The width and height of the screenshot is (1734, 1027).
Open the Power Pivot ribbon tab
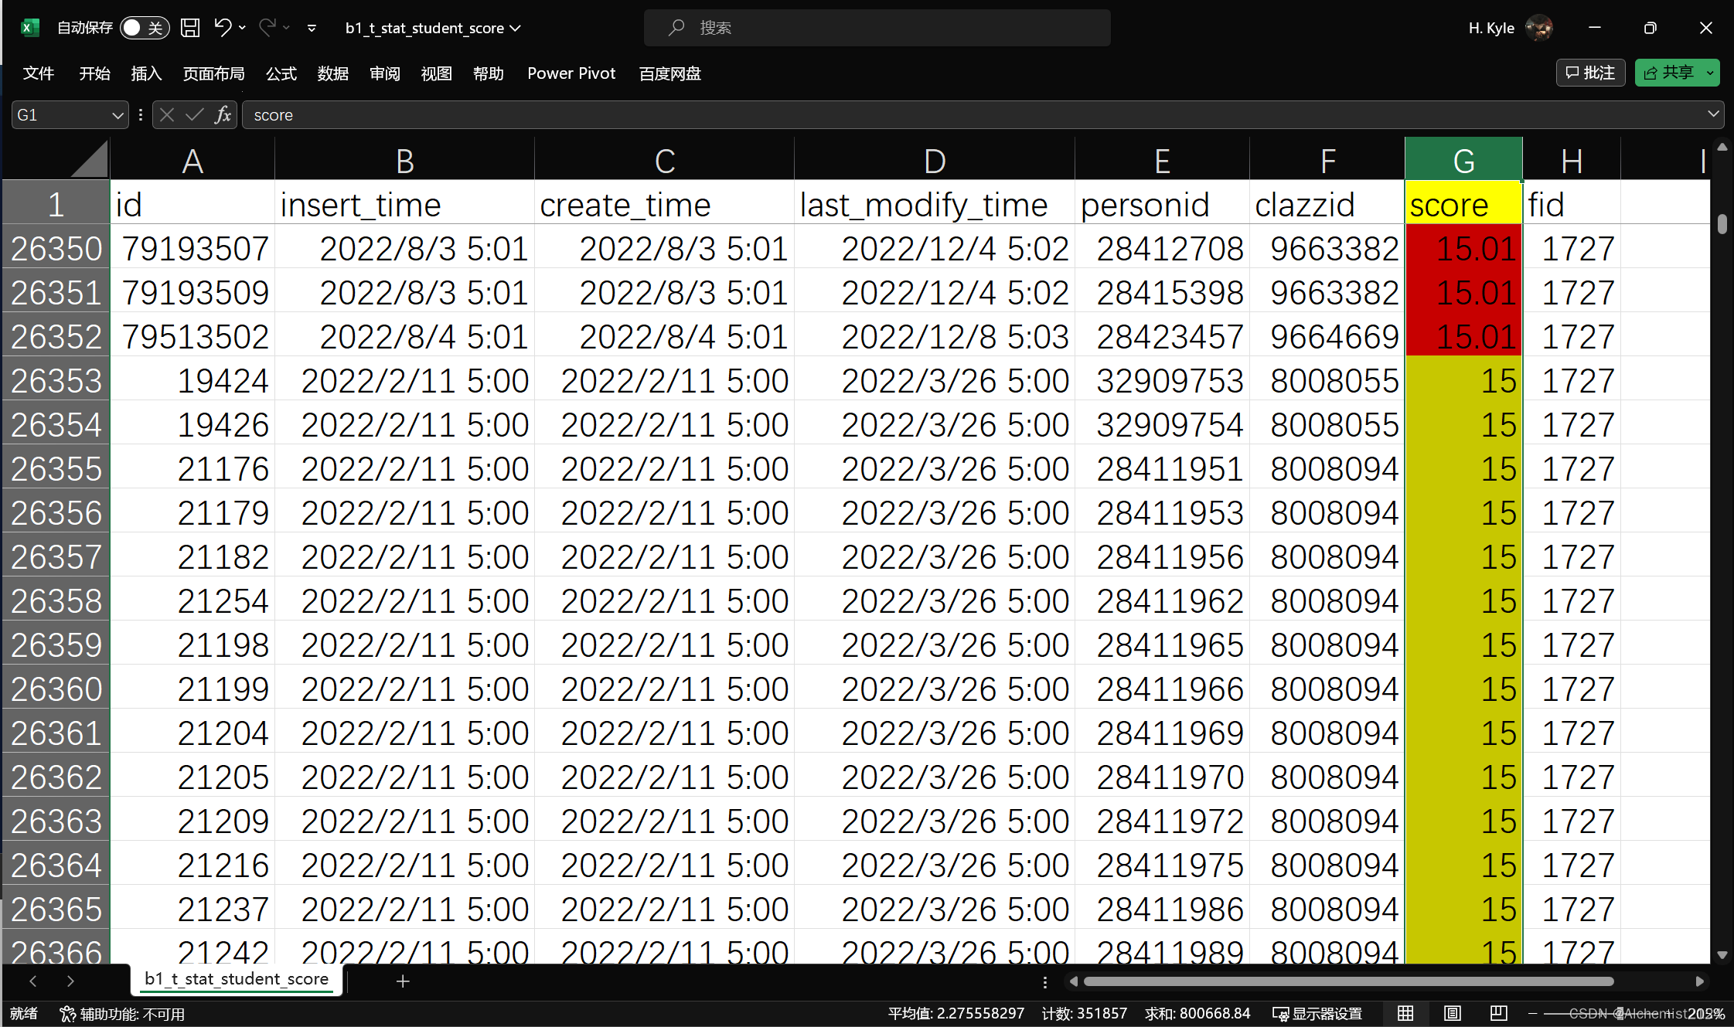(571, 73)
